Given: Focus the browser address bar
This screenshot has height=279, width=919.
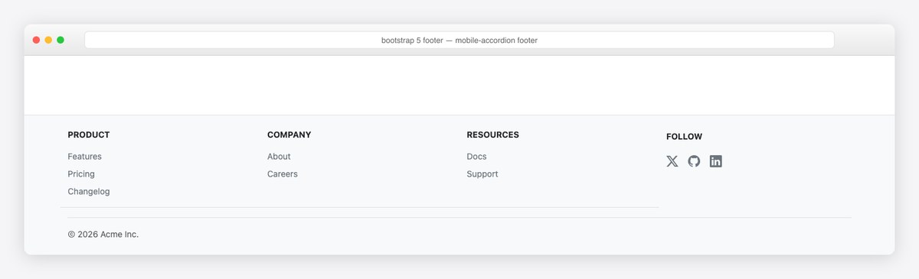Looking at the screenshot, I should pos(459,40).
